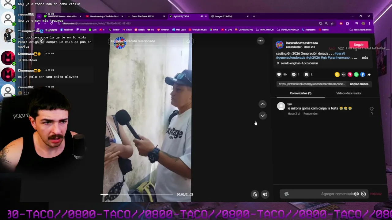Select the Comentarios (1) tab
The image size is (392, 220).
click(x=300, y=93)
